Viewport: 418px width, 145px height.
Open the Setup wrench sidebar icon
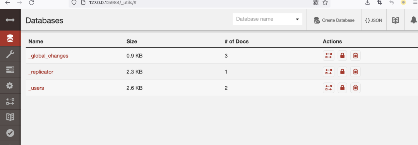click(x=10, y=54)
